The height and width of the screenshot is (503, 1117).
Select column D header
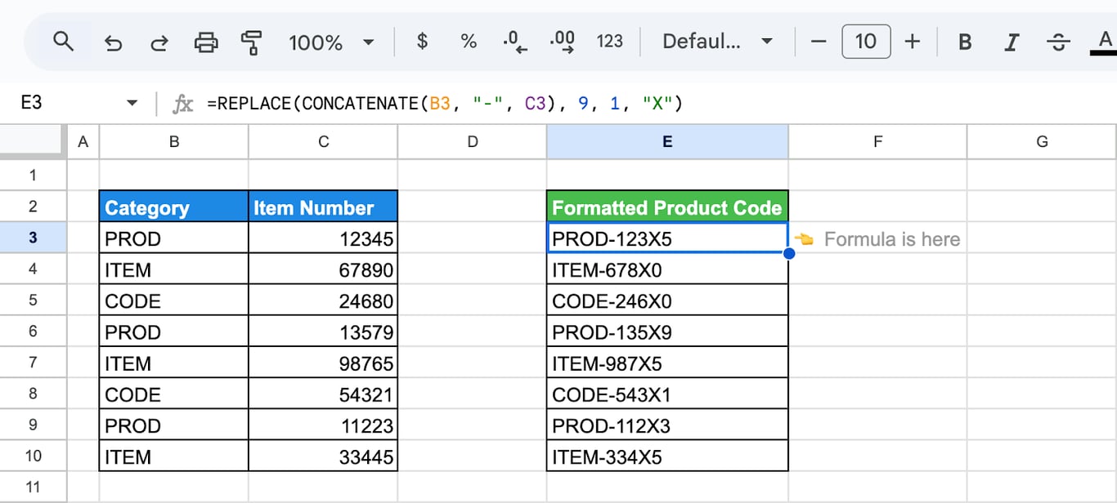(473, 141)
